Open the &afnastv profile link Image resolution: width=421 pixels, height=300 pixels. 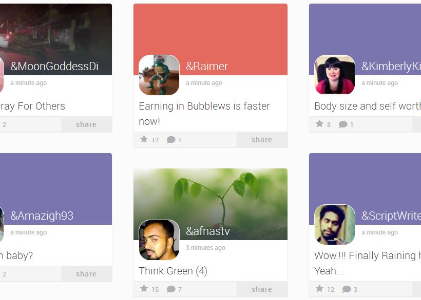208,231
